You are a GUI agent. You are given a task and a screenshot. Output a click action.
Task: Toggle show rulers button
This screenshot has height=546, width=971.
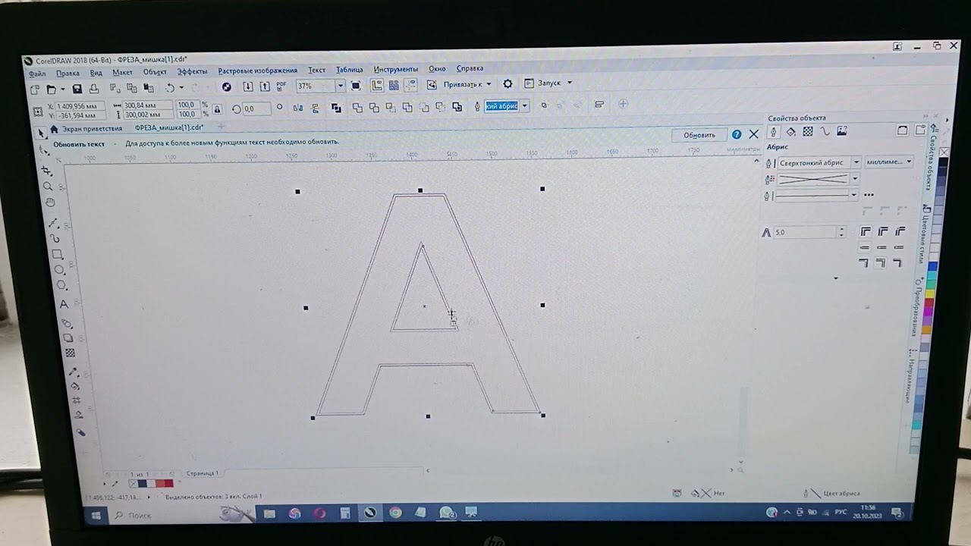[x=377, y=86]
